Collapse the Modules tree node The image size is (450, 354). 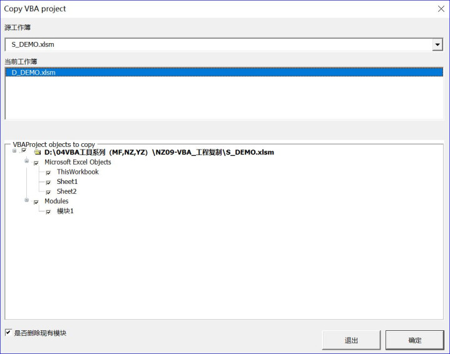(x=27, y=200)
